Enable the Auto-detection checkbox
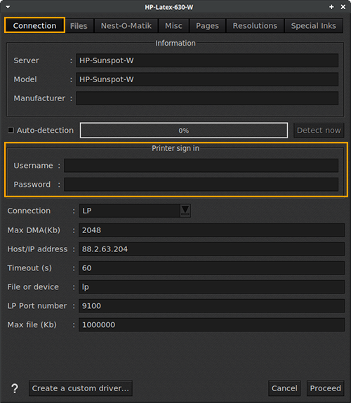Screen dimensions: 351x403 [x=11, y=130]
